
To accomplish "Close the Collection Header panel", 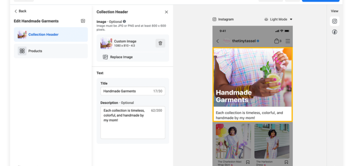I will coord(166,12).
